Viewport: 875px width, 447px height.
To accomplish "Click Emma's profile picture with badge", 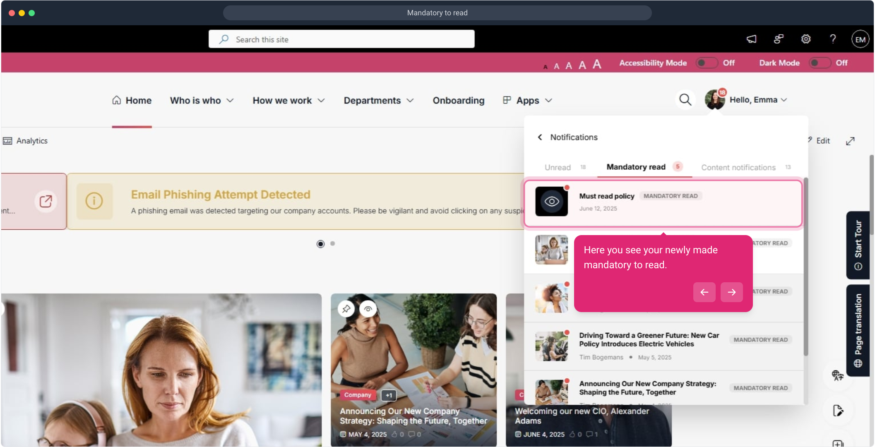I will [x=715, y=100].
